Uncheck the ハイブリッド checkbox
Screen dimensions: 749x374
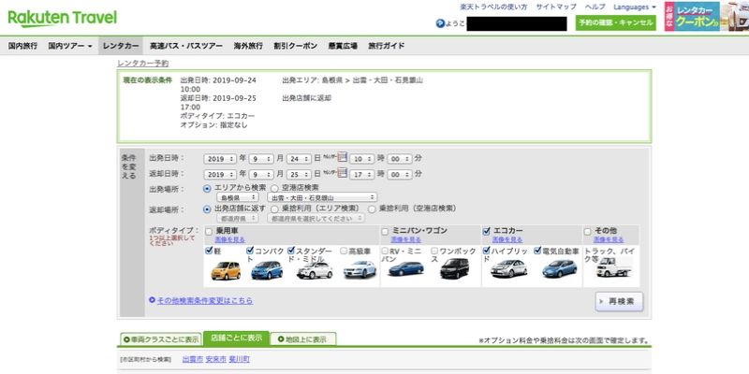coord(486,251)
